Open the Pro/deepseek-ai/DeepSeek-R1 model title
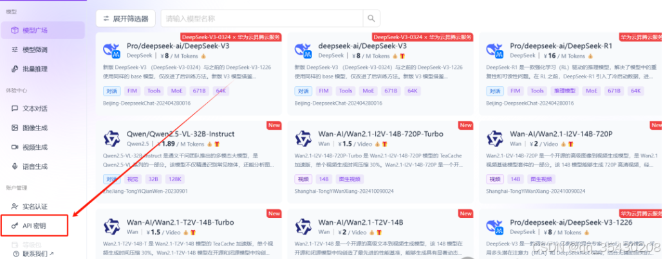663x259 pixels. point(561,46)
